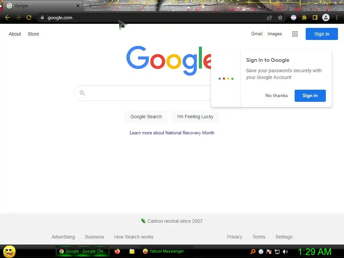Image resolution: width=344 pixels, height=258 pixels.
Task: Open the Advertising footer link
Action: pos(63,237)
